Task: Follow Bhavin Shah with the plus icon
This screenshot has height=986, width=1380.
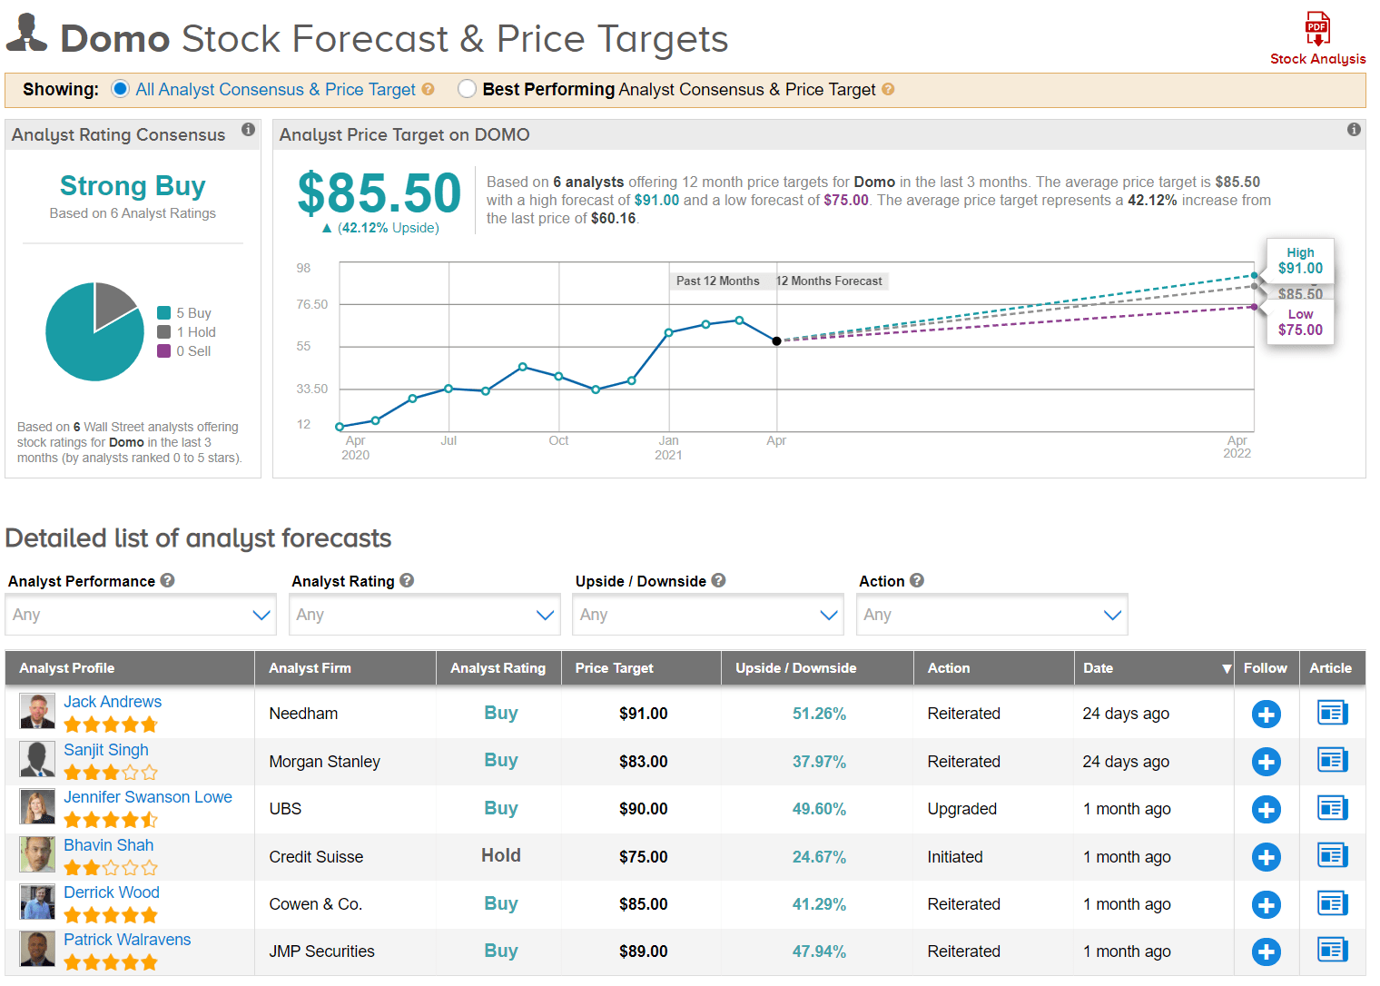Action: pyautogui.click(x=1266, y=856)
